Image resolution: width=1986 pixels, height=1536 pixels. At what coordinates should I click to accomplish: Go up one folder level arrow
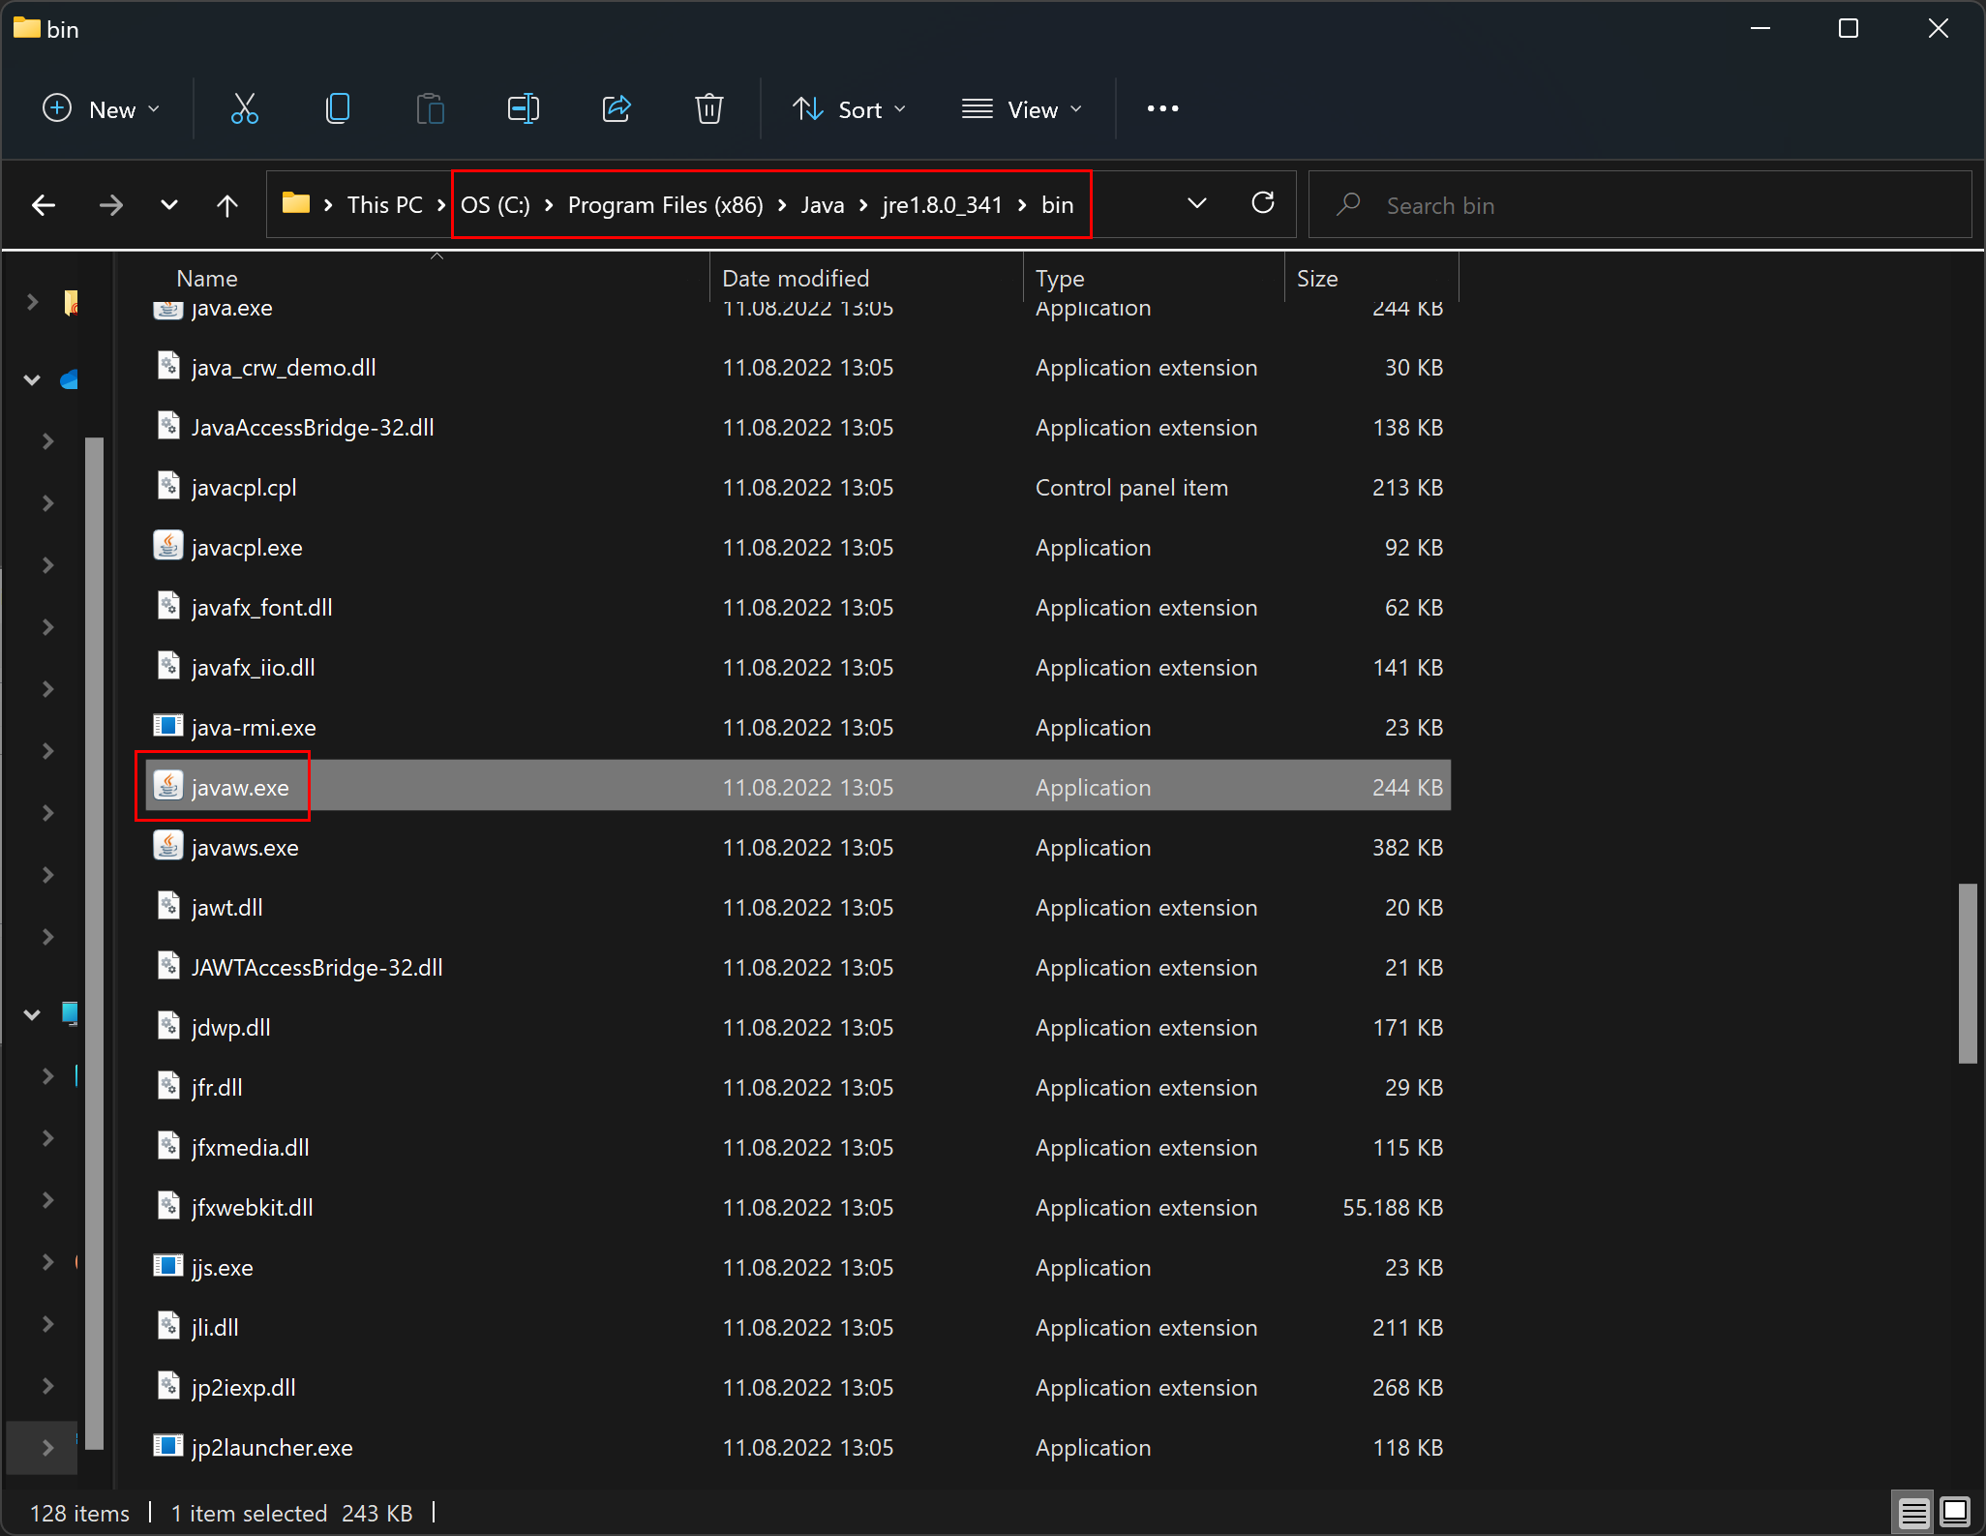click(227, 205)
